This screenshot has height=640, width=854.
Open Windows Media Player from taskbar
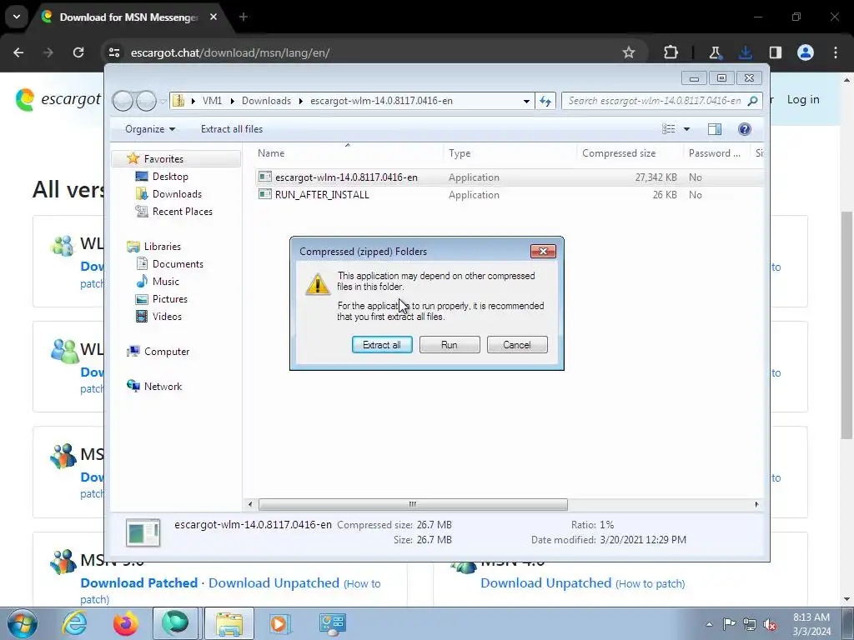[279, 623]
